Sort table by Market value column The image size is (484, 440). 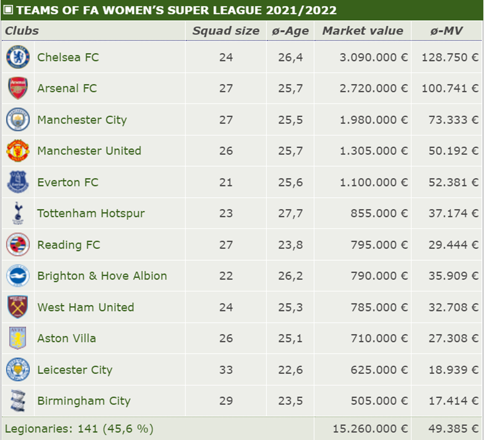point(363,31)
